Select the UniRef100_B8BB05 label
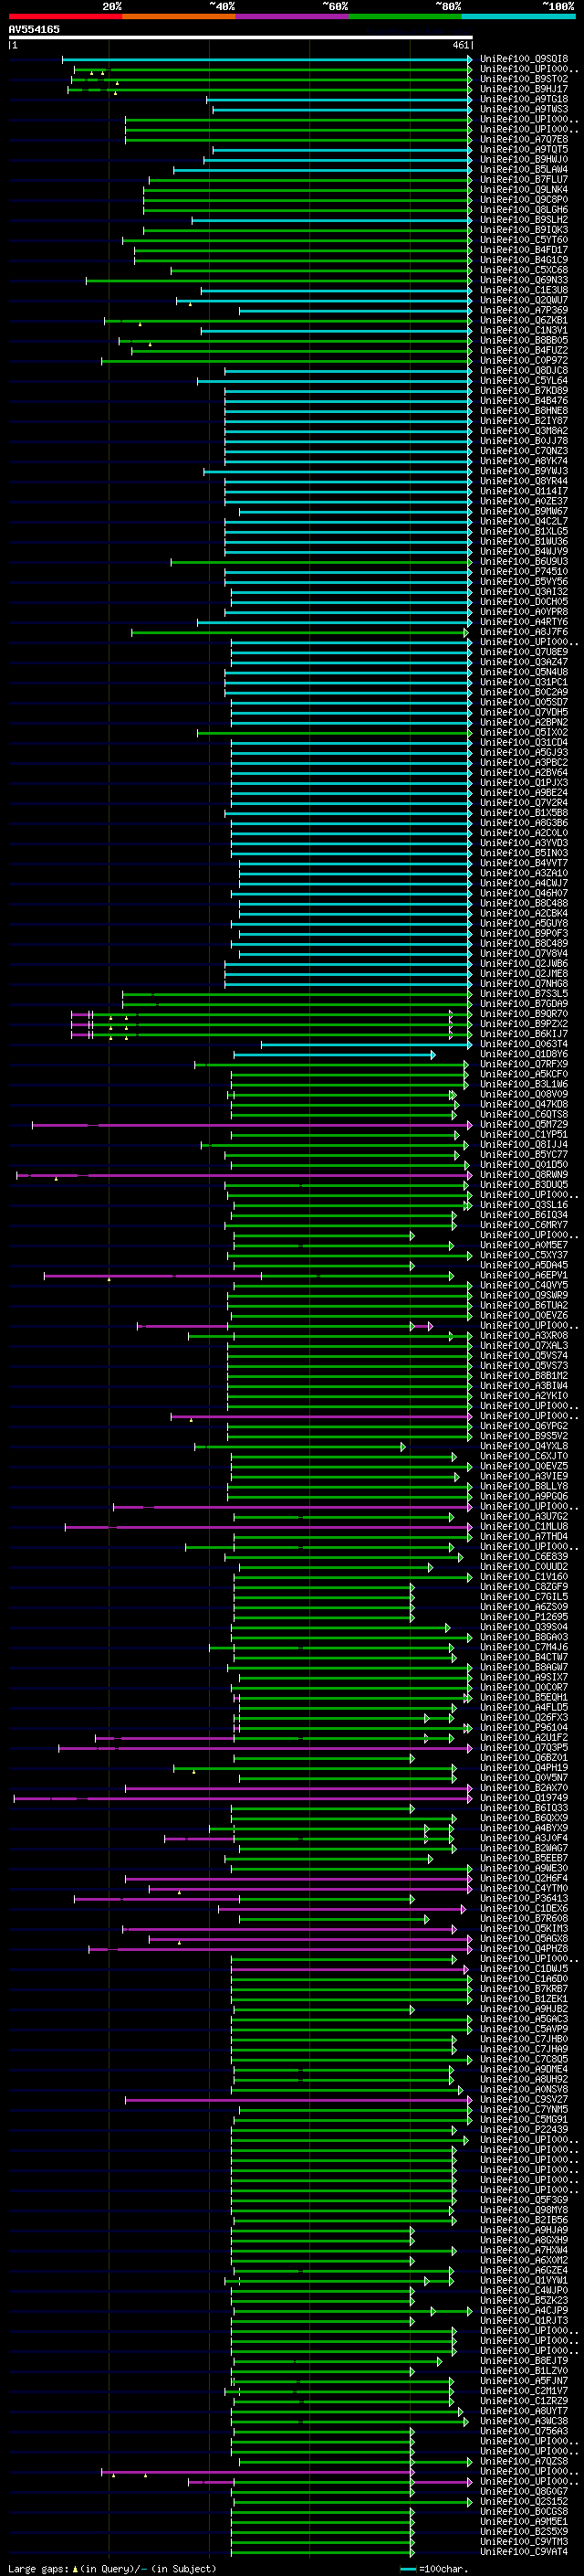The image size is (584, 2576). [x=524, y=340]
